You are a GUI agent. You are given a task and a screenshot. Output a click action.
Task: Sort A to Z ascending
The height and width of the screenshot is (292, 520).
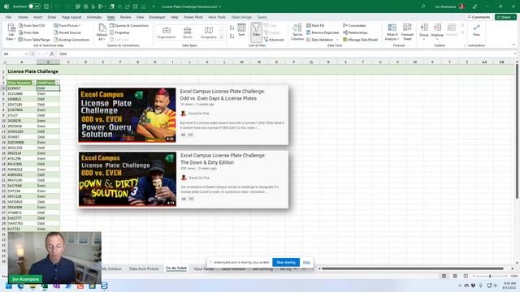point(232,28)
